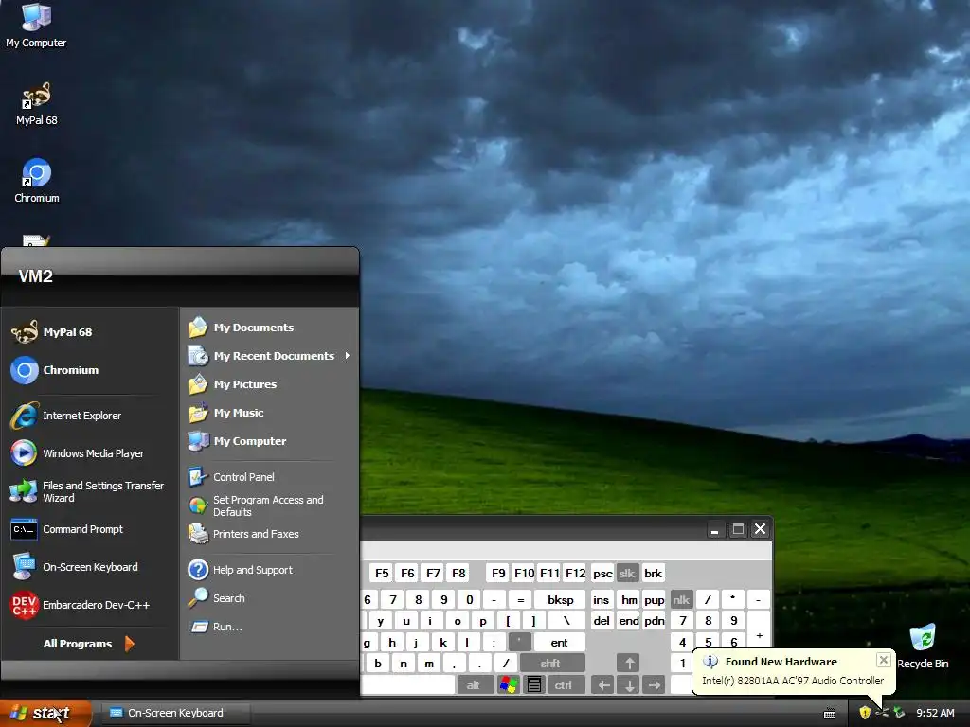
Task: Click the application menu key on keyboard
Action: click(x=534, y=685)
